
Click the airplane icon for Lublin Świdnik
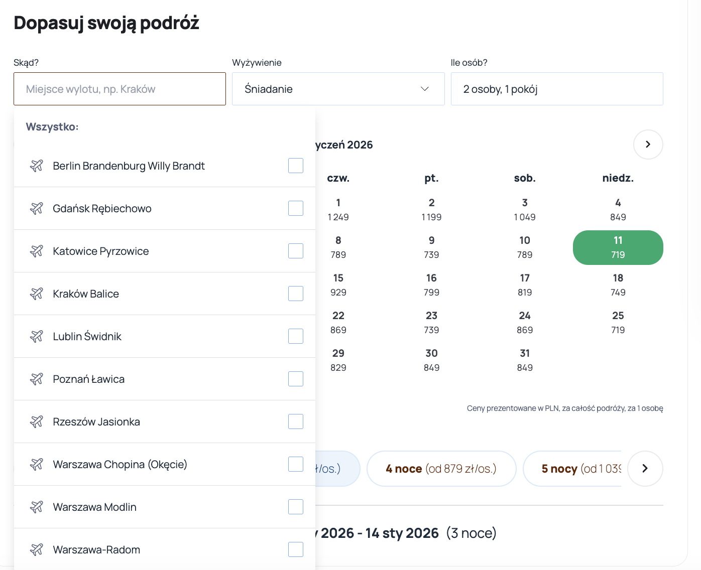click(37, 336)
